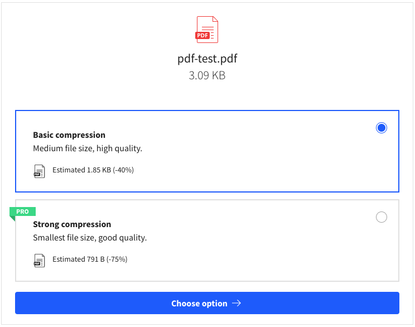Click the Choose option button
This screenshot has width=415, height=327.
pyautogui.click(x=207, y=303)
